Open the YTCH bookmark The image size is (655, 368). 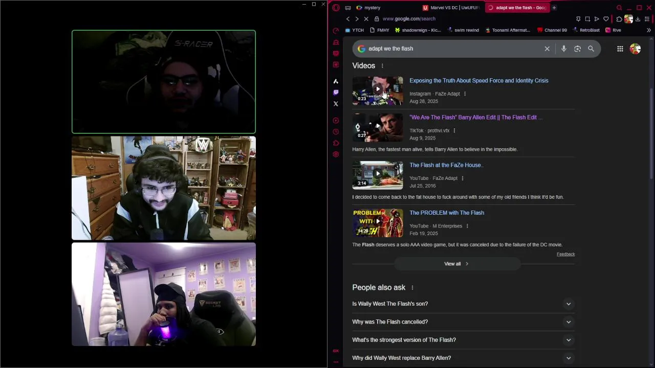[354, 30]
